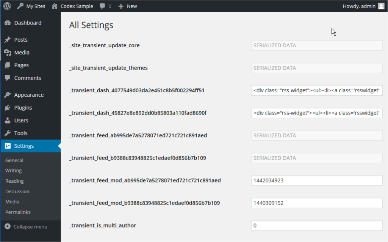This screenshot has width=388, height=242.
Task: Click the _transient_is_multi_author value field
Action: [317, 225]
